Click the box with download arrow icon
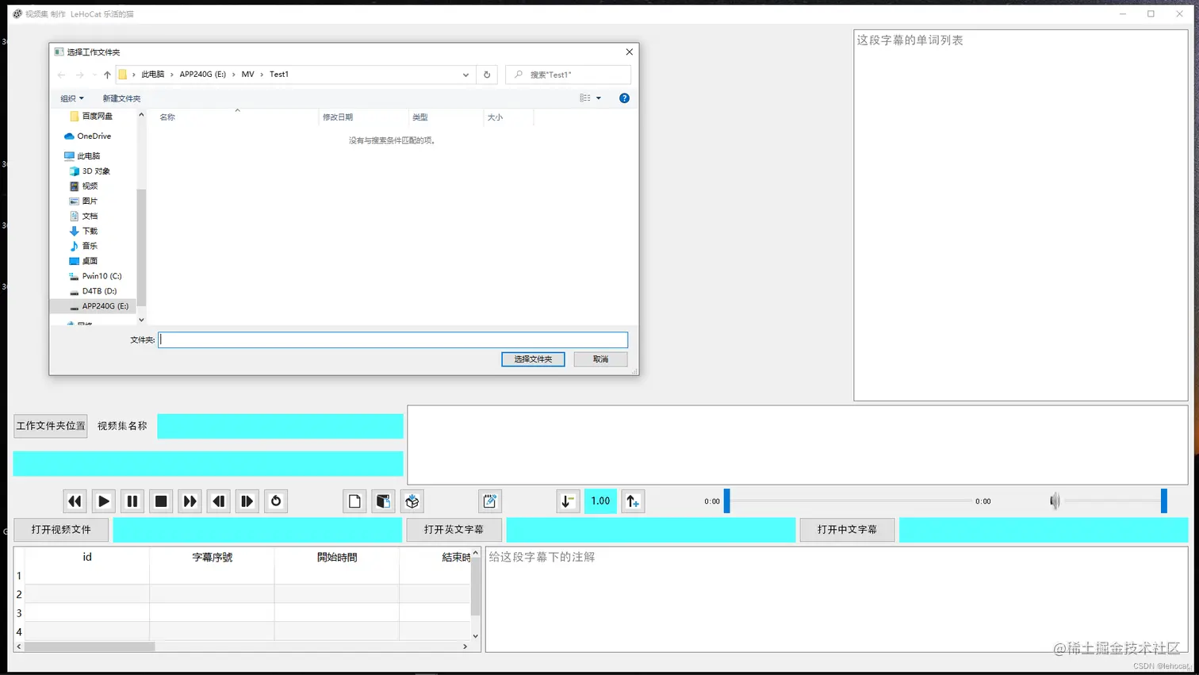The width and height of the screenshot is (1199, 675). click(x=412, y=501)
